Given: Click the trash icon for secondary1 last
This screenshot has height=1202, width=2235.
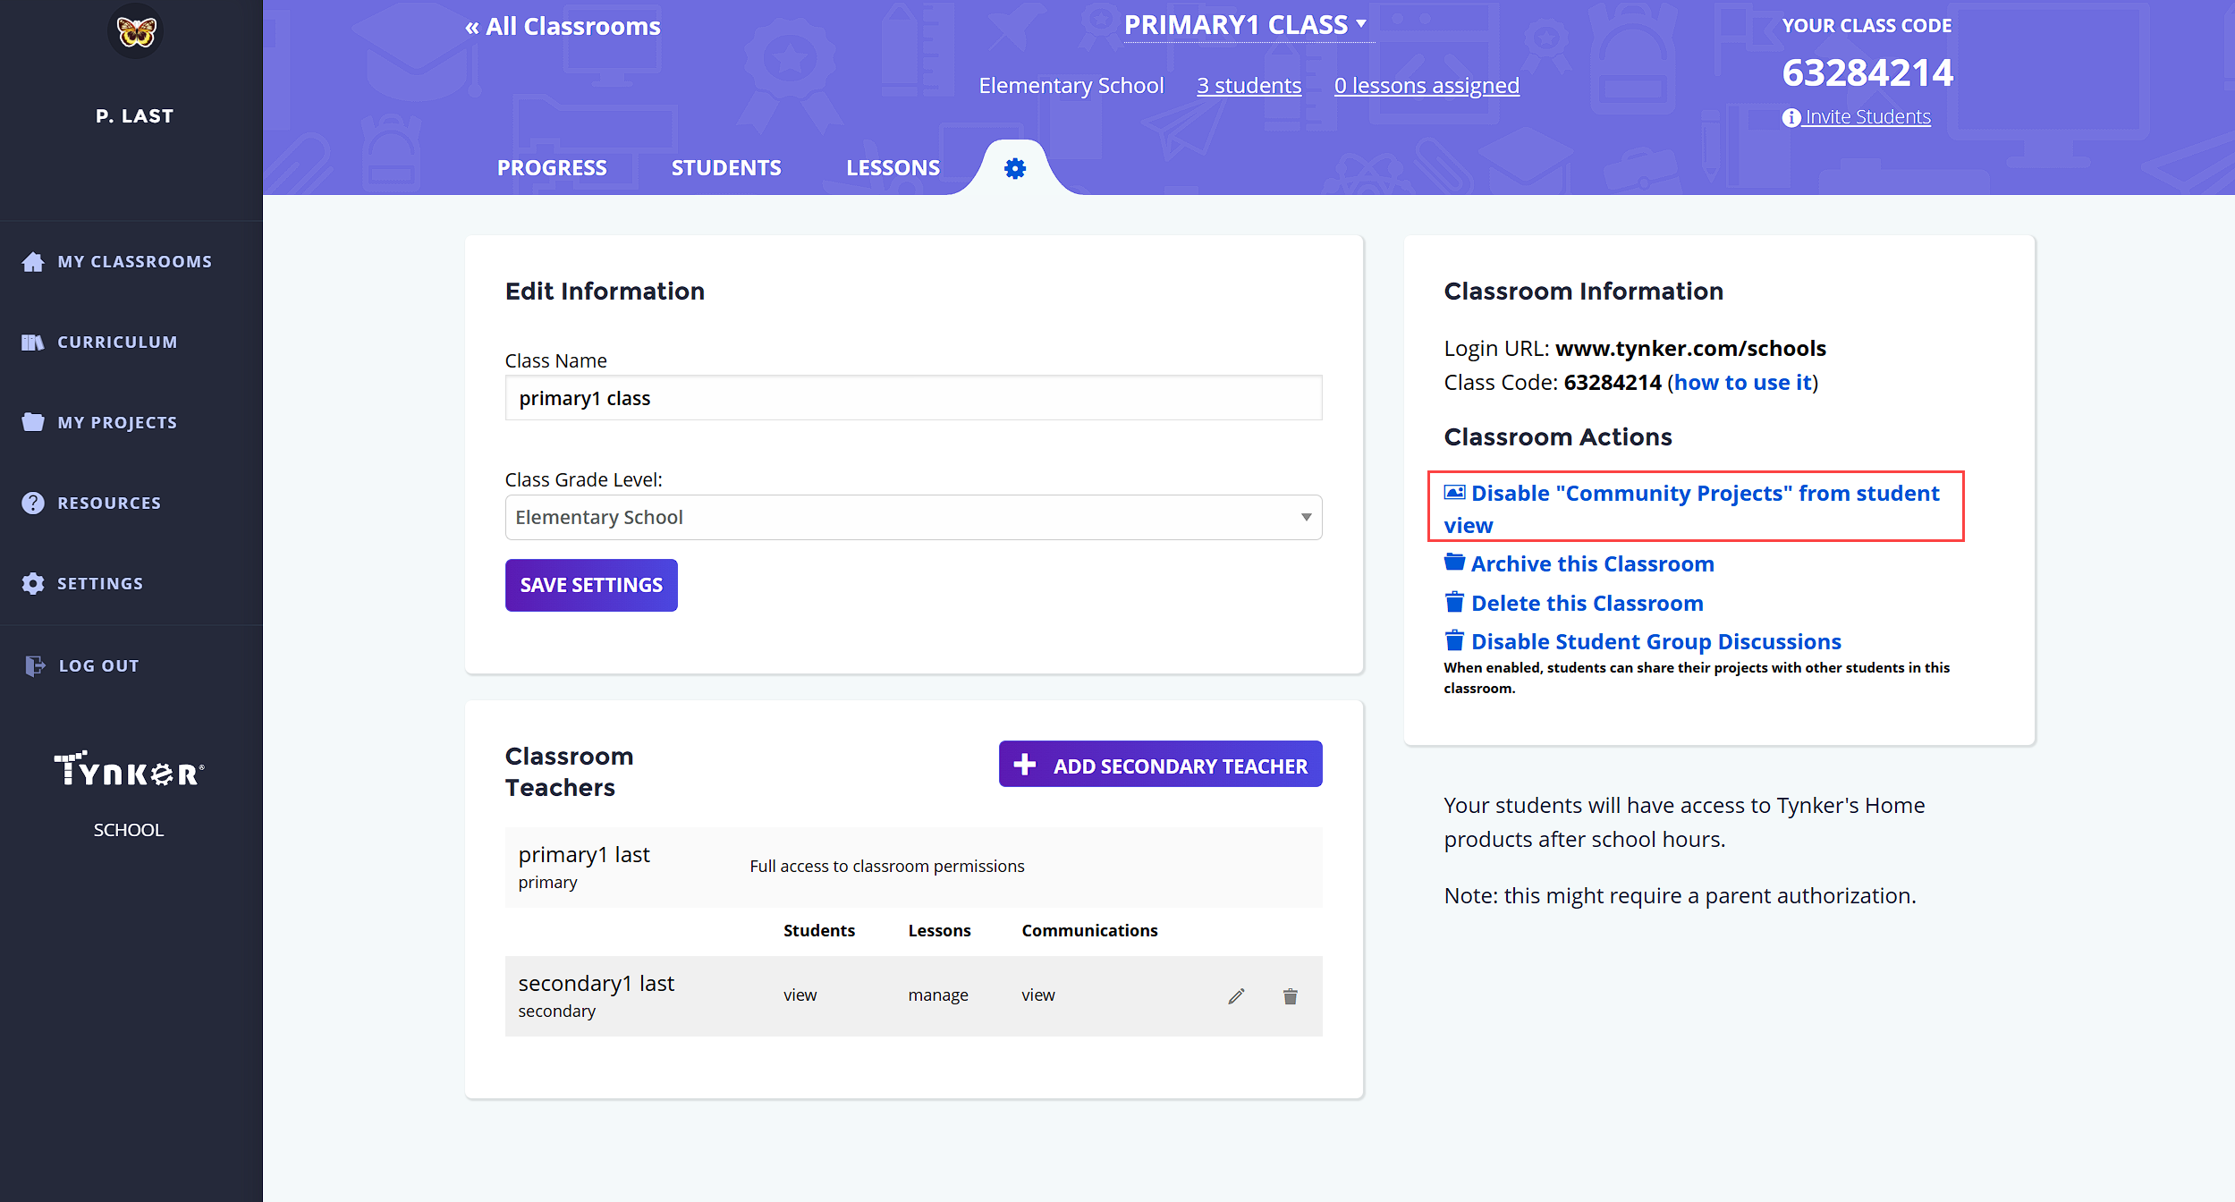Looking at the screenshot, I should pyautogui.click(x=1290, y=996).
